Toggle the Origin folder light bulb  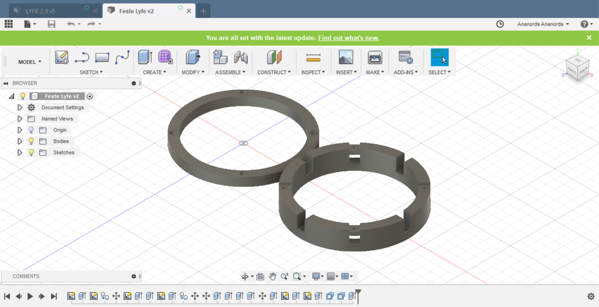pos(31,130)
